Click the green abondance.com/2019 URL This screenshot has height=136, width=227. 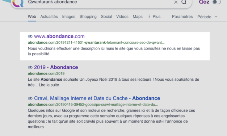tap(46, 73)
